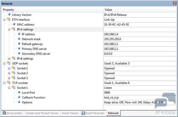
Task: Collapse the UDP sockets node
Action: (x=4, y=64)
